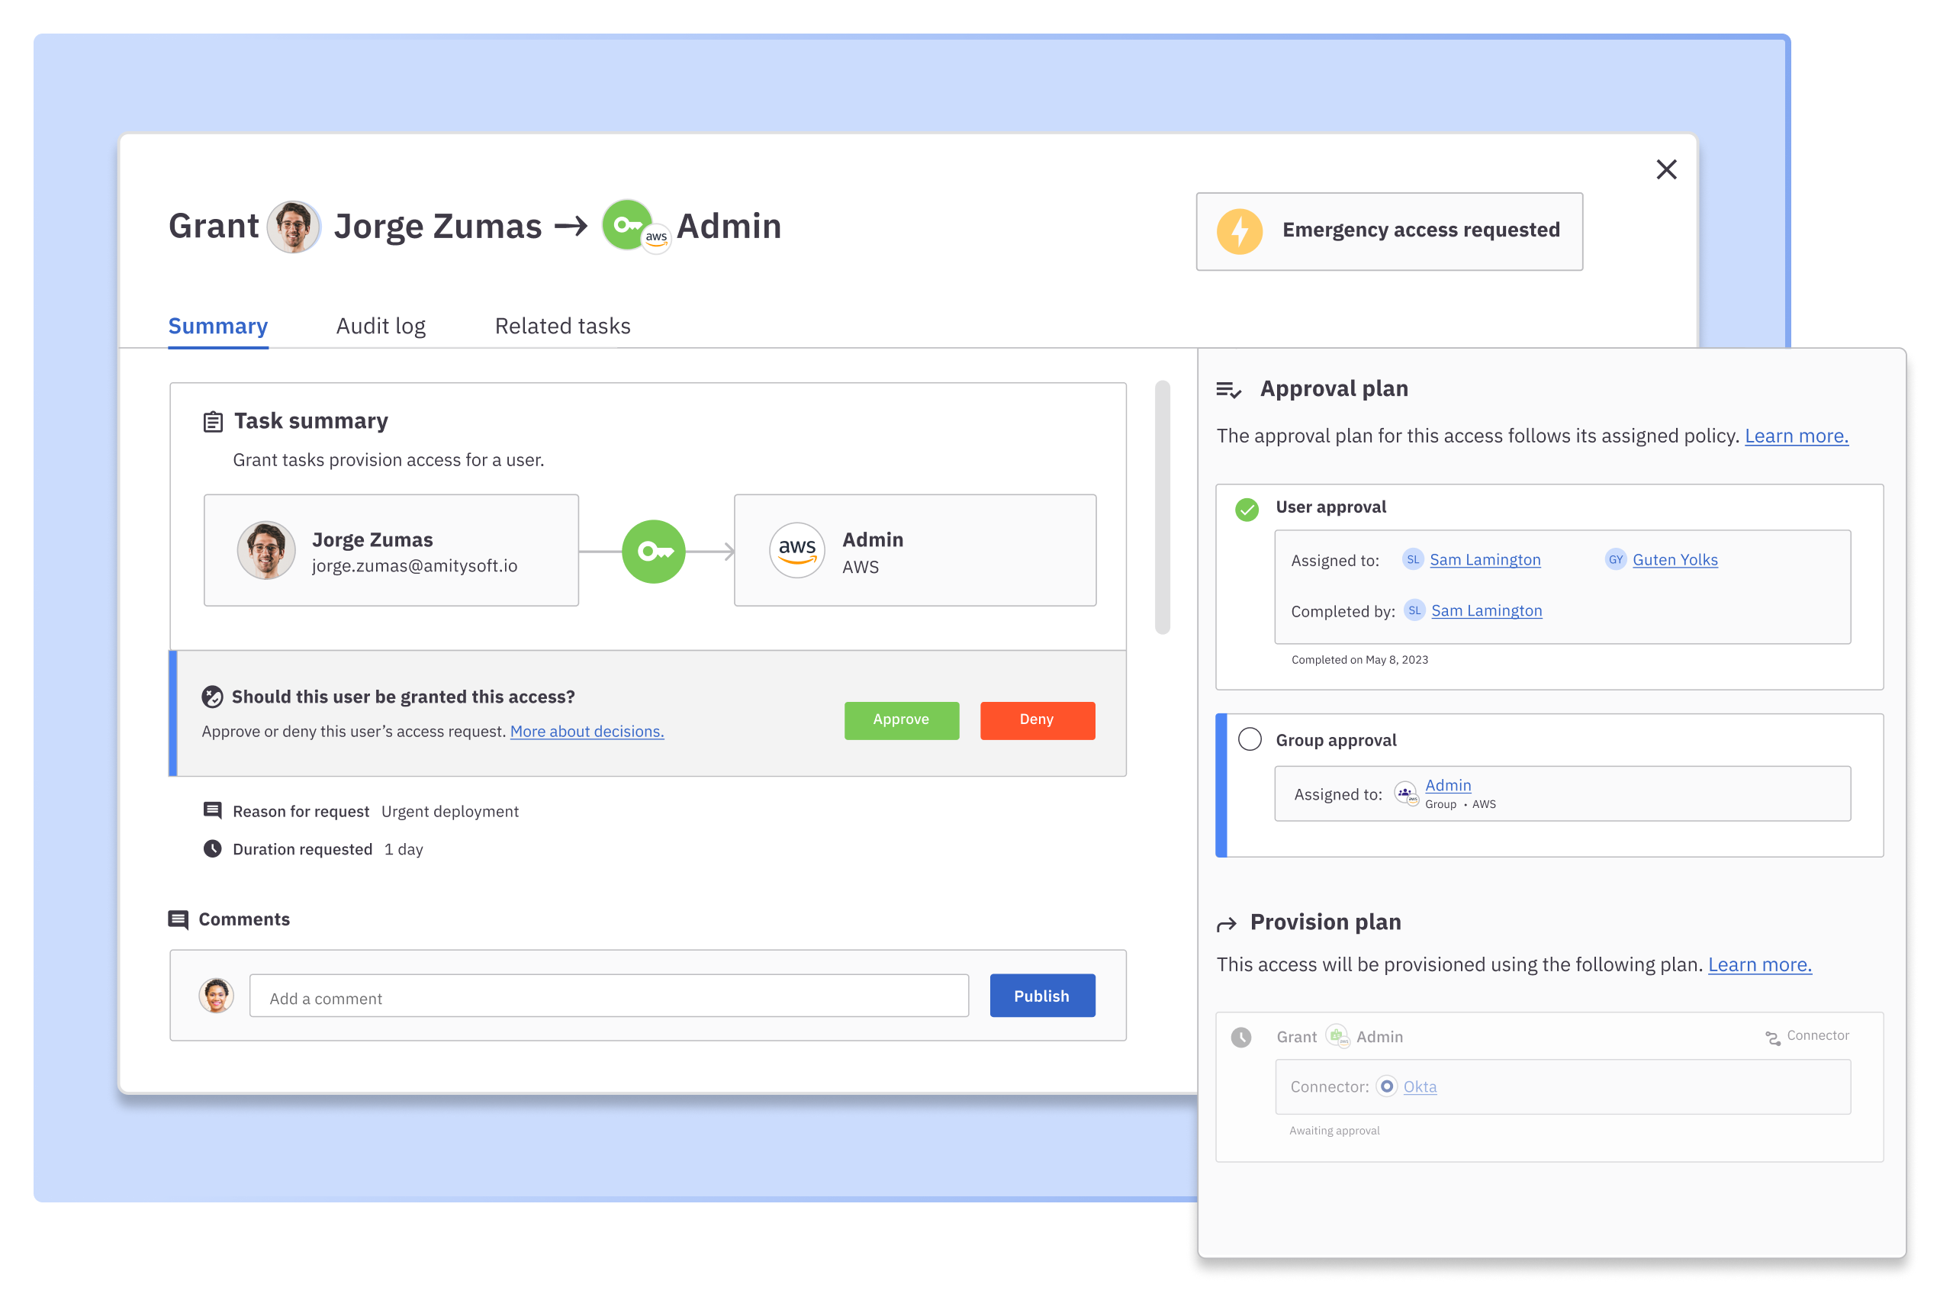Viewport: 1953px width, 1297px height.
Task: Click the lightning bolt emergency access icon
Action: pyautogui.click(x=1238, y=230)
